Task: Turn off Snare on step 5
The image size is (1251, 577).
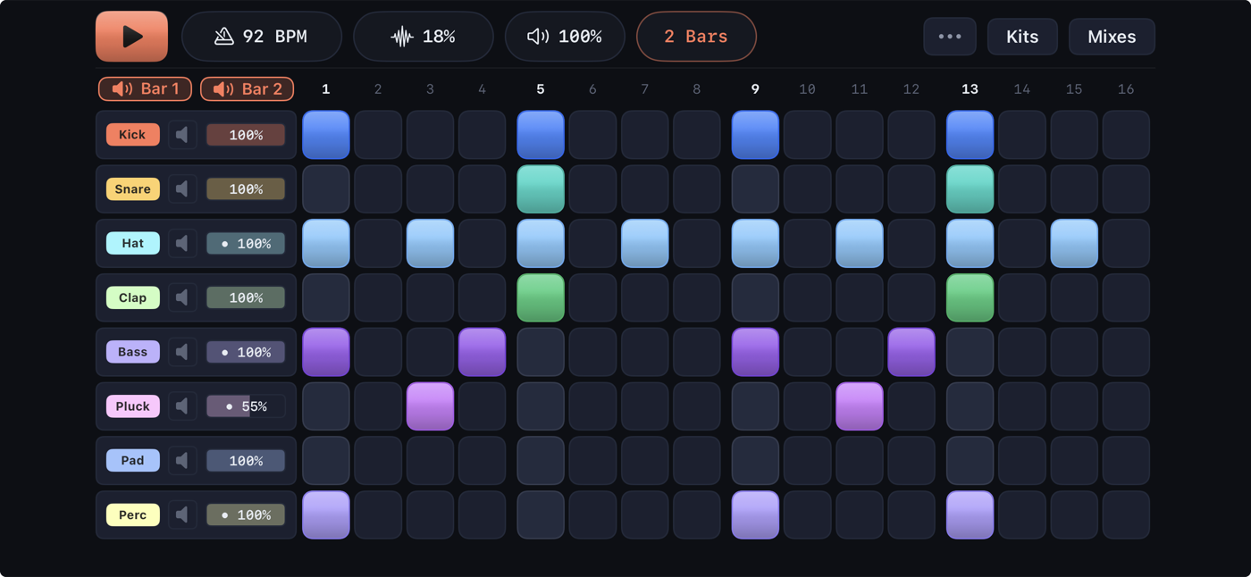Action: point(541,189)
